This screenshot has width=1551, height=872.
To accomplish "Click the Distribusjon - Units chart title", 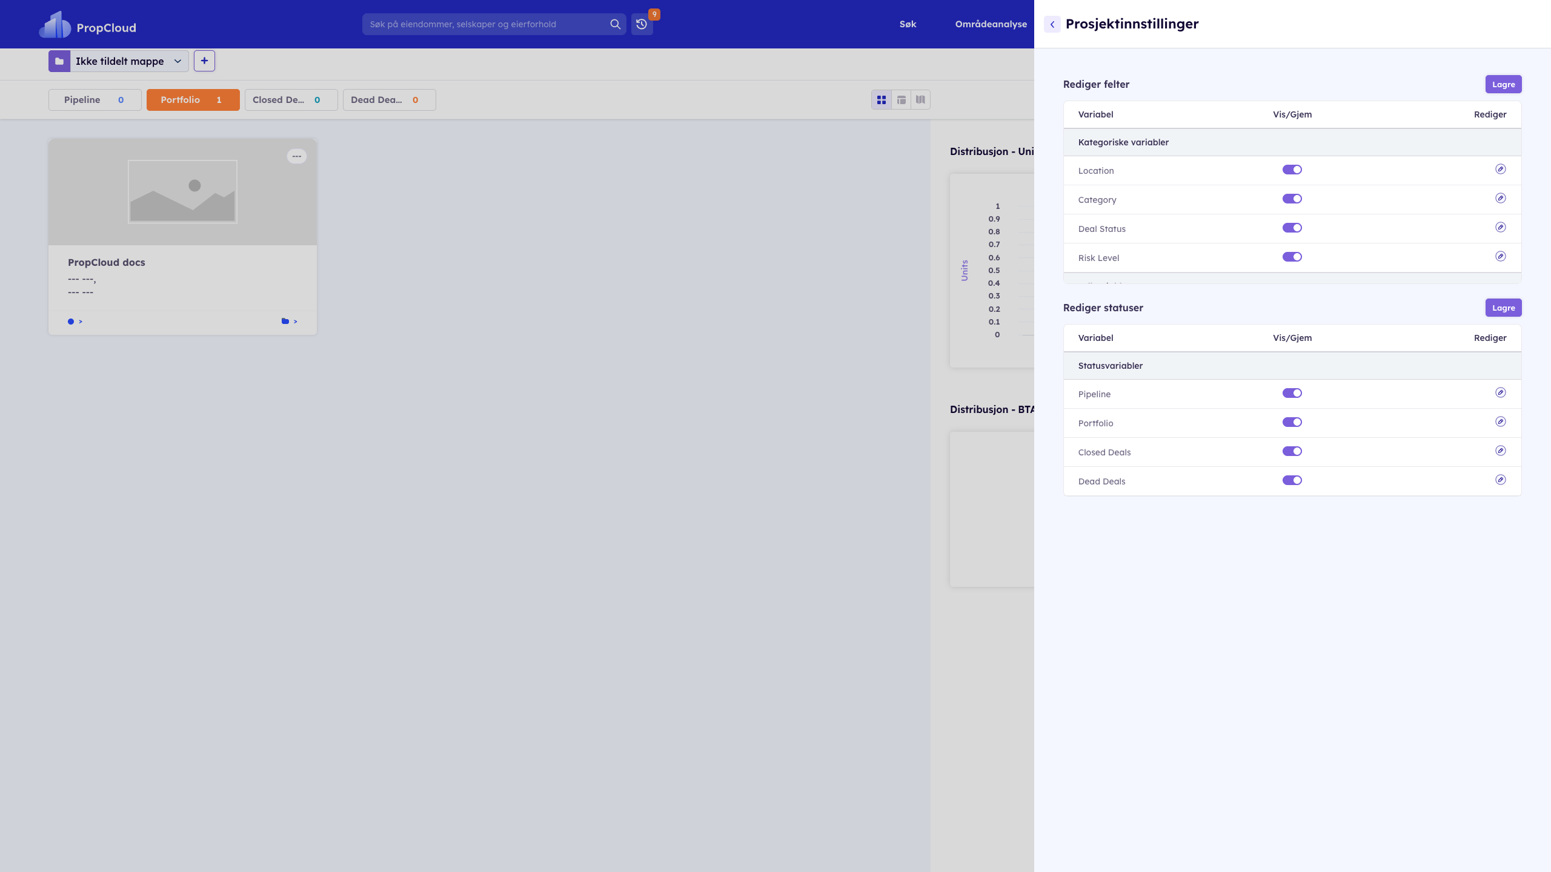I will pyautogui.click(x=992, y=151).
